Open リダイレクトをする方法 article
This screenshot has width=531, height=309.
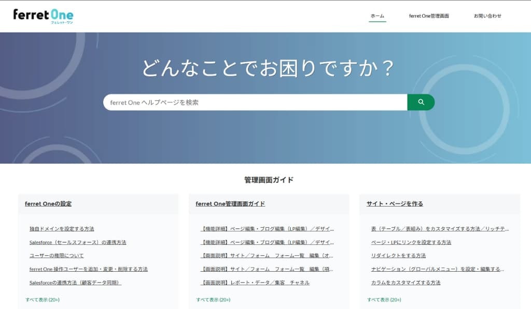point(398,256)
